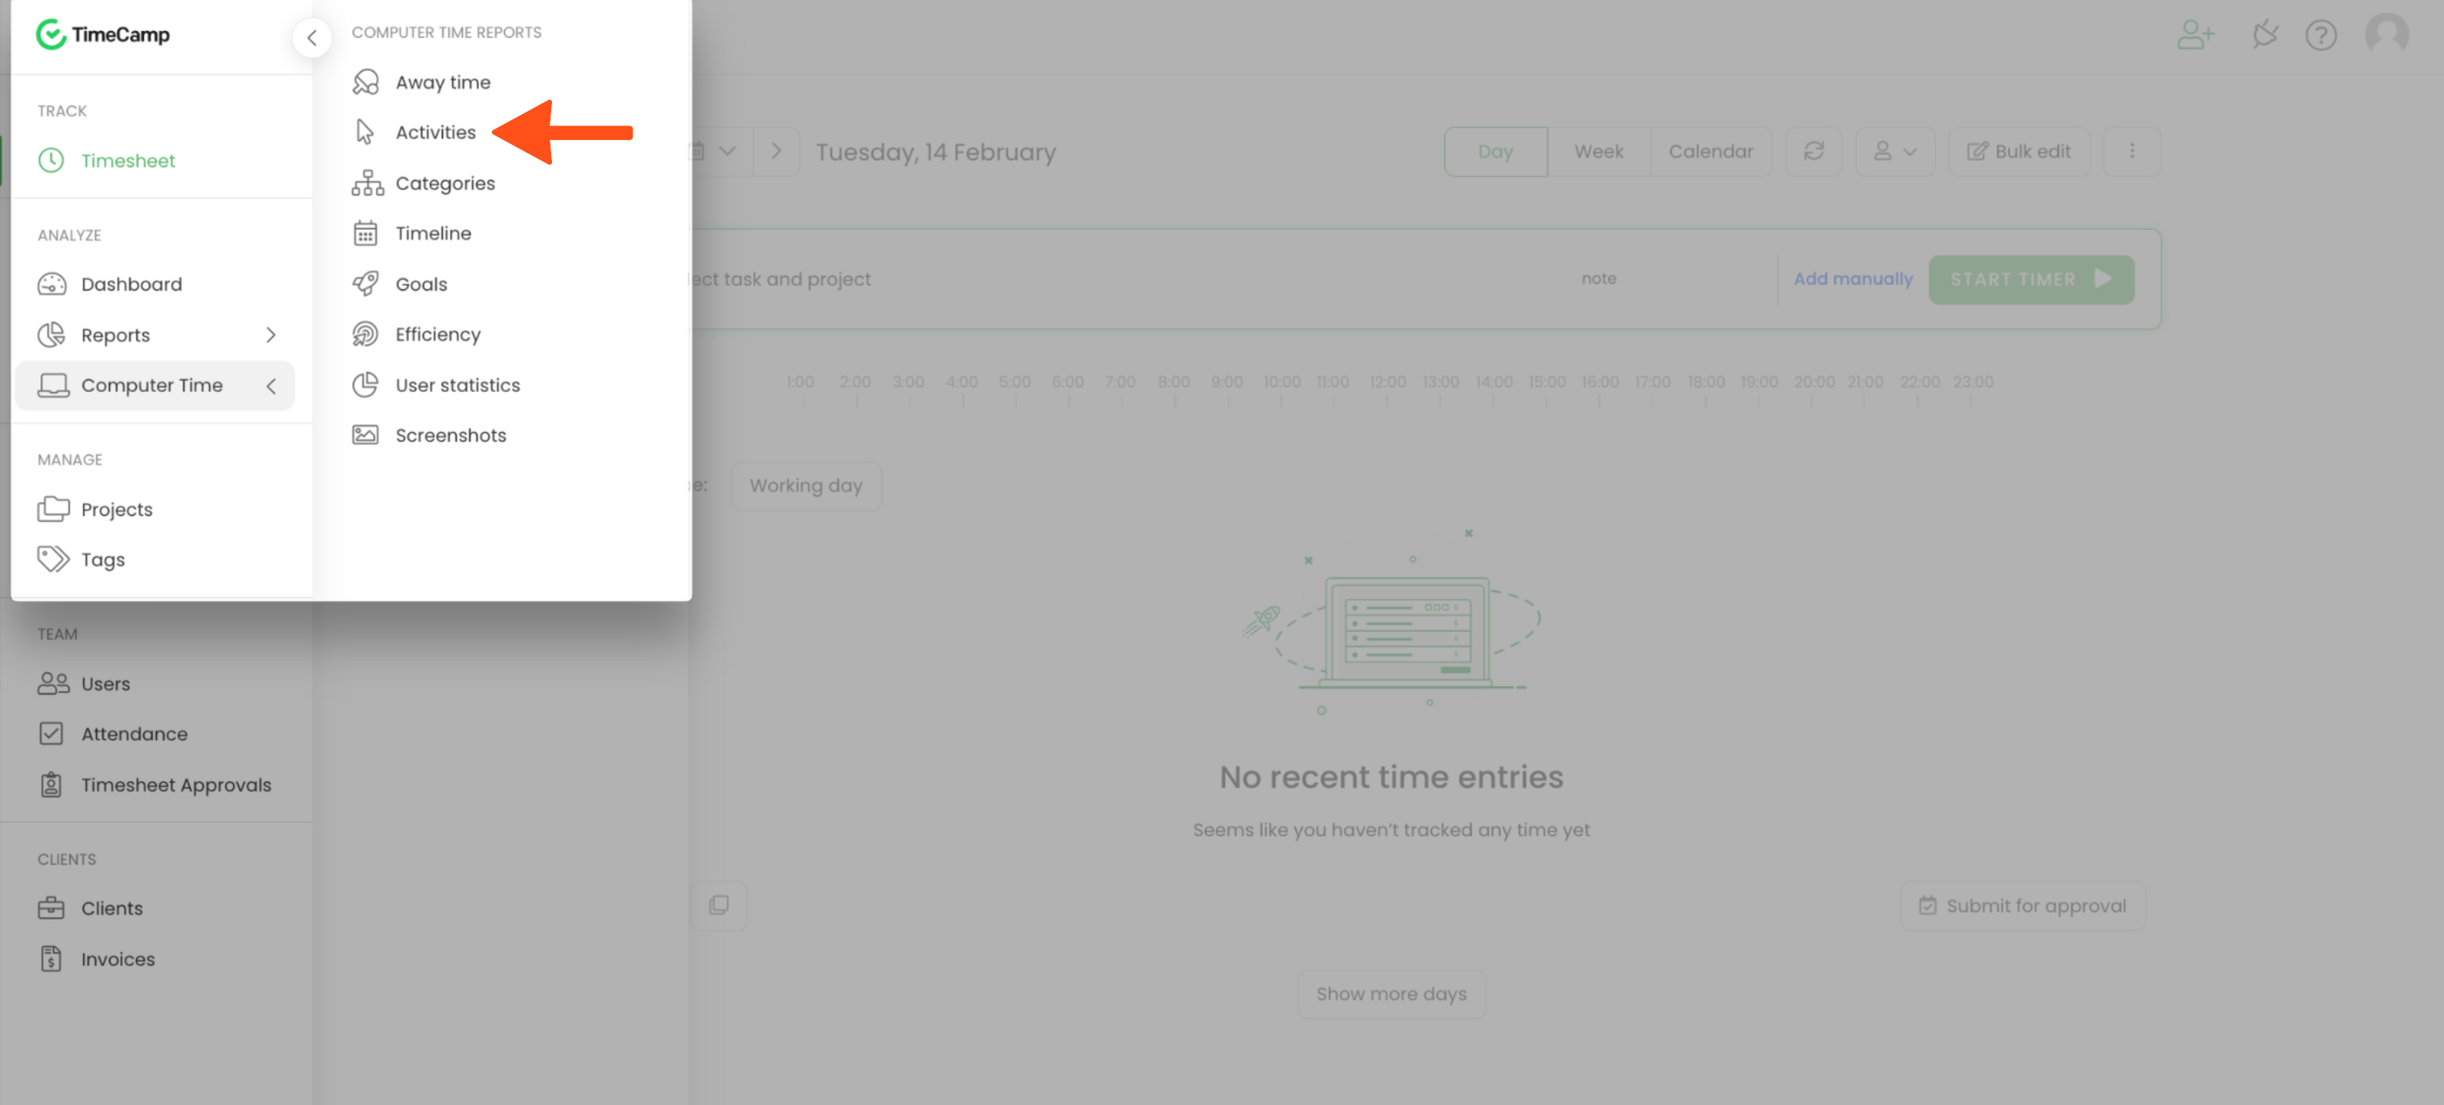This screenshot has width=2444, height=1105.
Task: Open the Efficiency report icon
Action: pos(365,334)
